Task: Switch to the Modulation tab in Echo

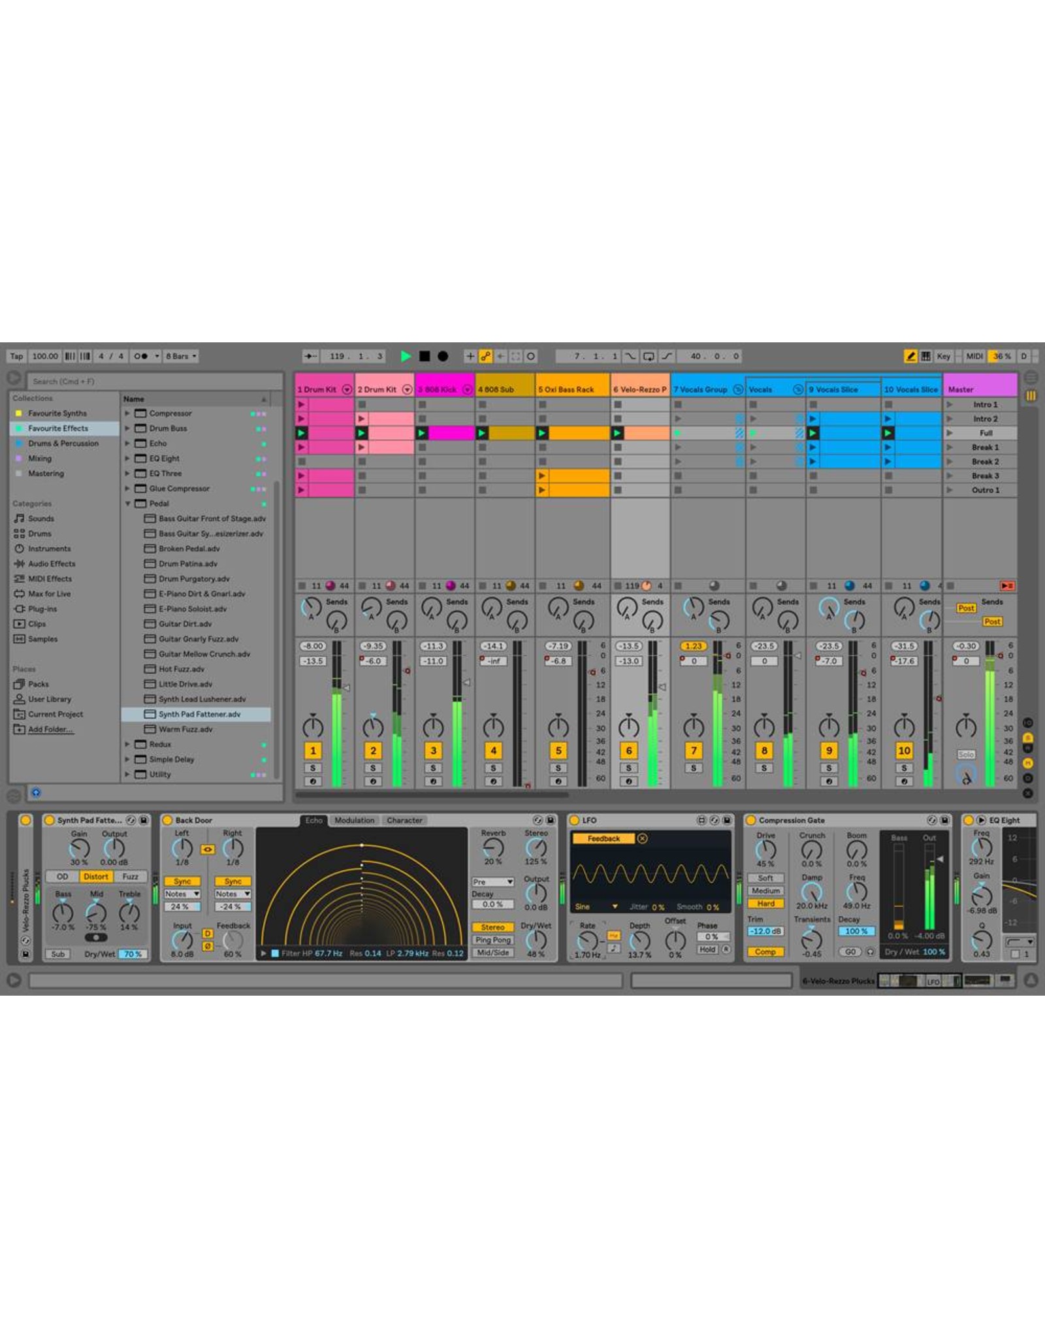Action: point(354,820)
